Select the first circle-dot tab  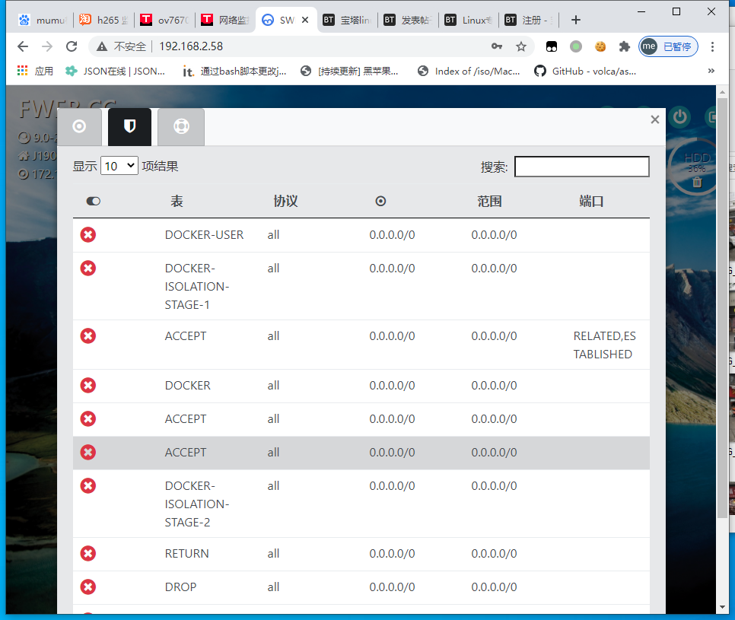tap(79, 126)
